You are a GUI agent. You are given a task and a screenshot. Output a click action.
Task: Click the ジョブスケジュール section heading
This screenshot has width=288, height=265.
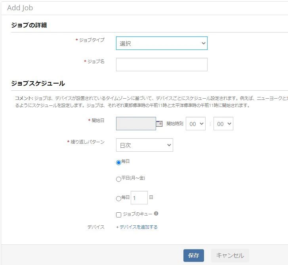pyautogui.click(x=38, y=83)
